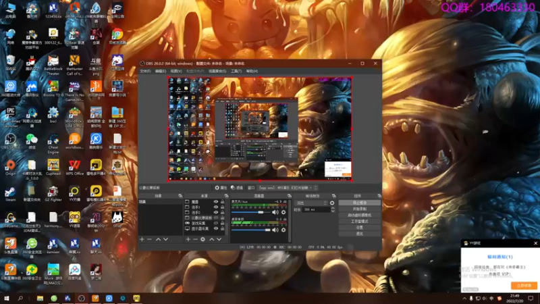This screenshot has height=304, width=540.
Task: Toggle the lock for 游戏采集 source
Action: coord(223,223)
